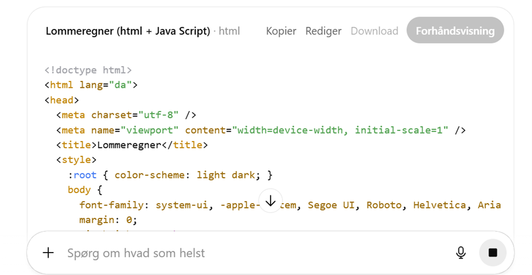Click the opening style tag line
The height and width of the screenshot is (275, 532).
(x=76, y=160)
